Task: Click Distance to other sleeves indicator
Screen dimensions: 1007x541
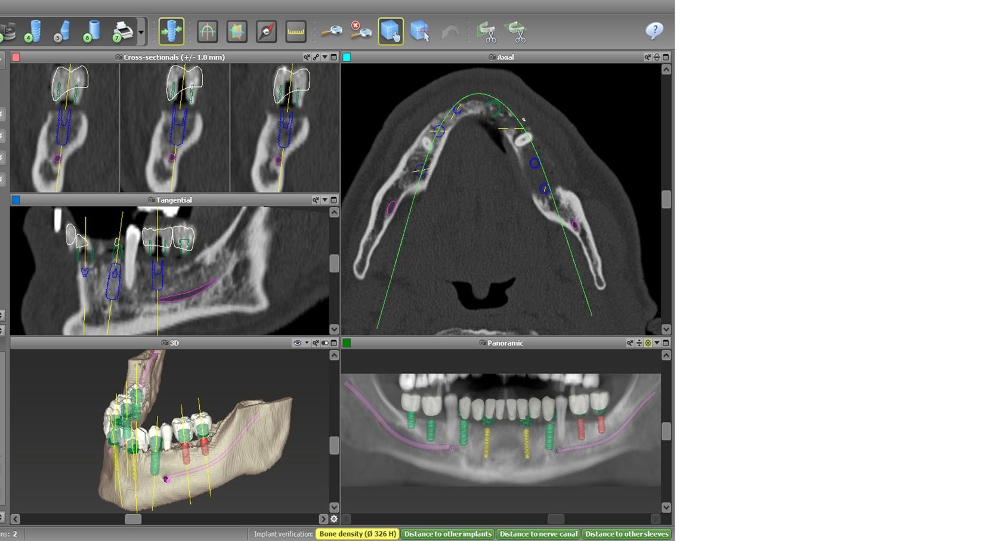Action: click(x=627, y=534)
